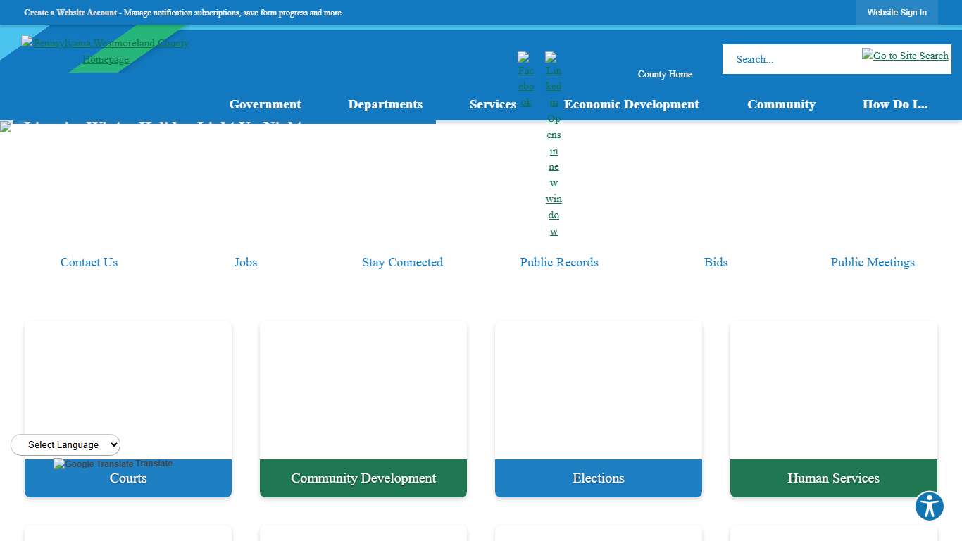Screen dimensions: 962x541
Task: Click the Go to Site Search icon
Action: click(x=905, y=56)
